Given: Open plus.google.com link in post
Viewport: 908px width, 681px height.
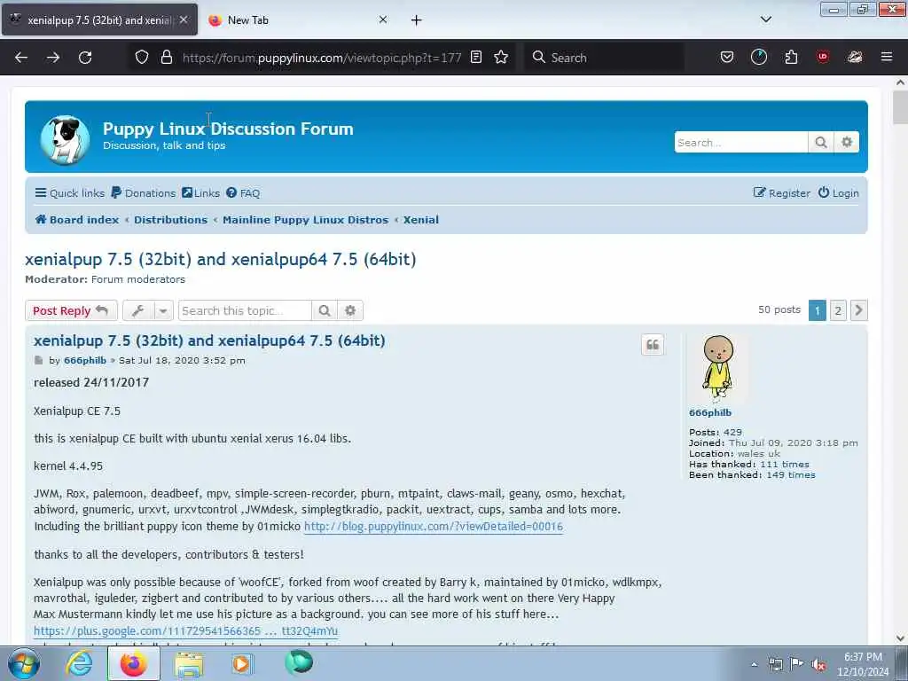Looking at the screenshot, I should pos(186,630).
